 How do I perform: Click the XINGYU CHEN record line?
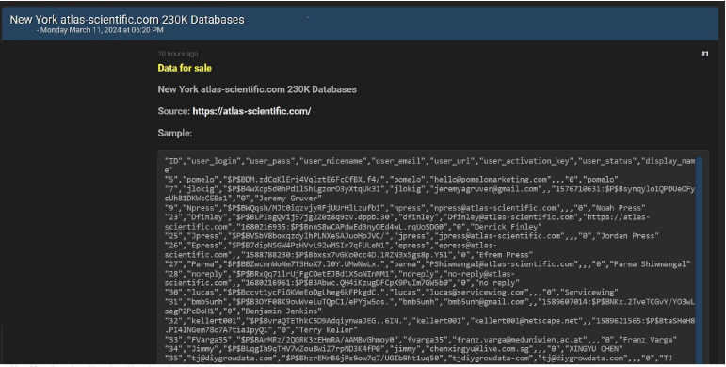pos(394,348)
